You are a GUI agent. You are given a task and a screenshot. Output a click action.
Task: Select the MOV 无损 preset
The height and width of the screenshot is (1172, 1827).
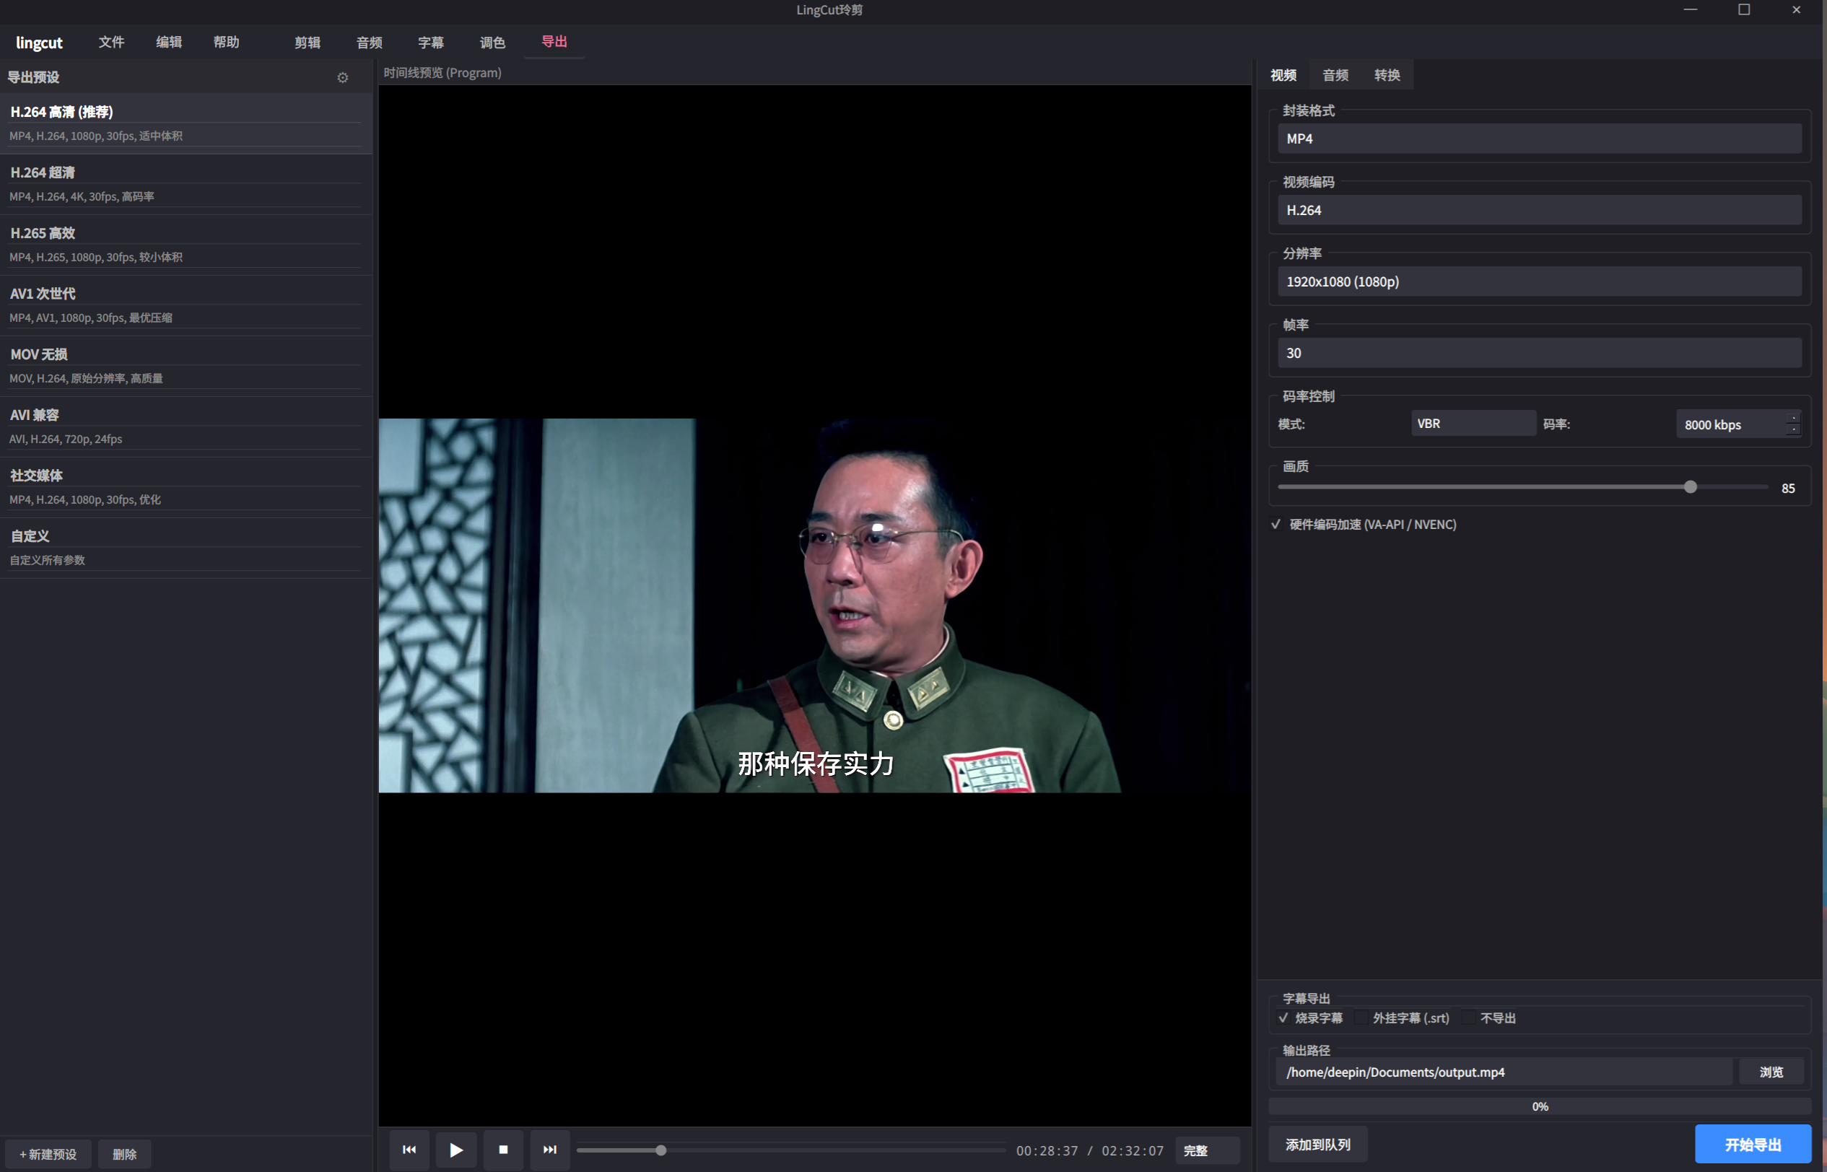pos(186,366)
